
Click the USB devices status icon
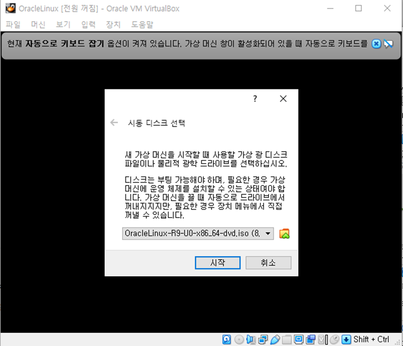275,340
